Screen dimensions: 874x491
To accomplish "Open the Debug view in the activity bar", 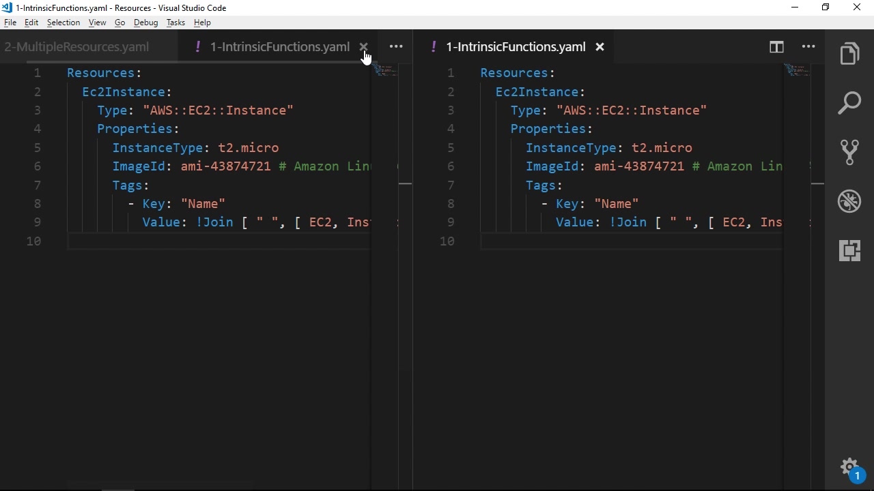I will (x=850, y=202).
